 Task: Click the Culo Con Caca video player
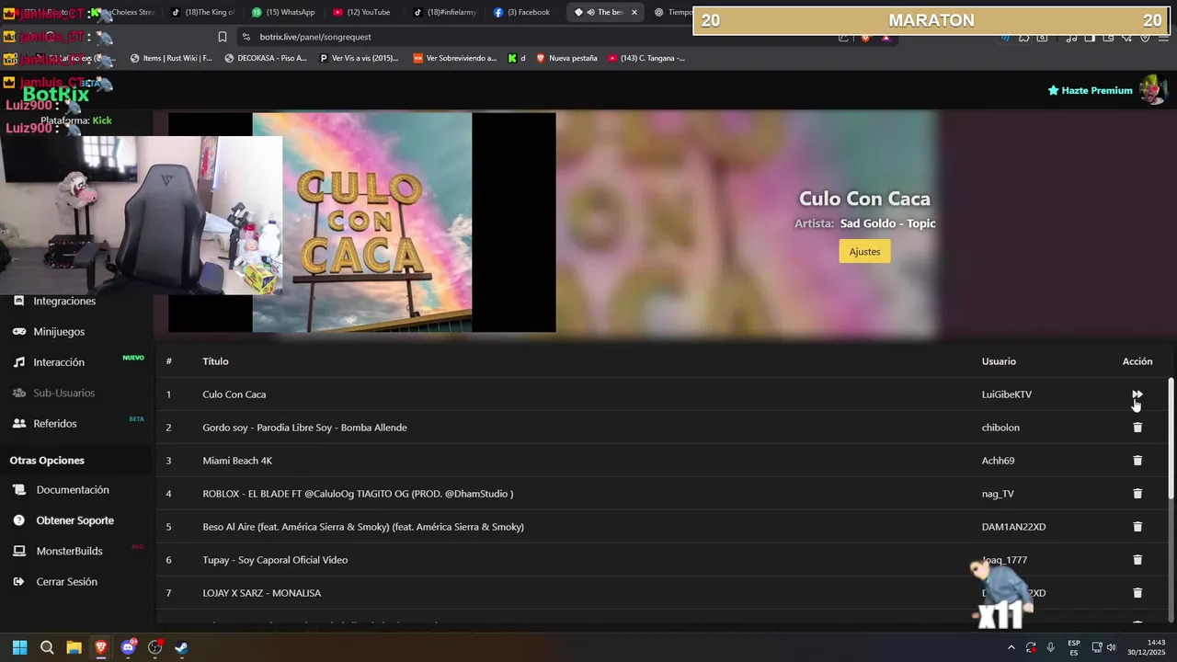pyautogui.click(x=362, y=223)
